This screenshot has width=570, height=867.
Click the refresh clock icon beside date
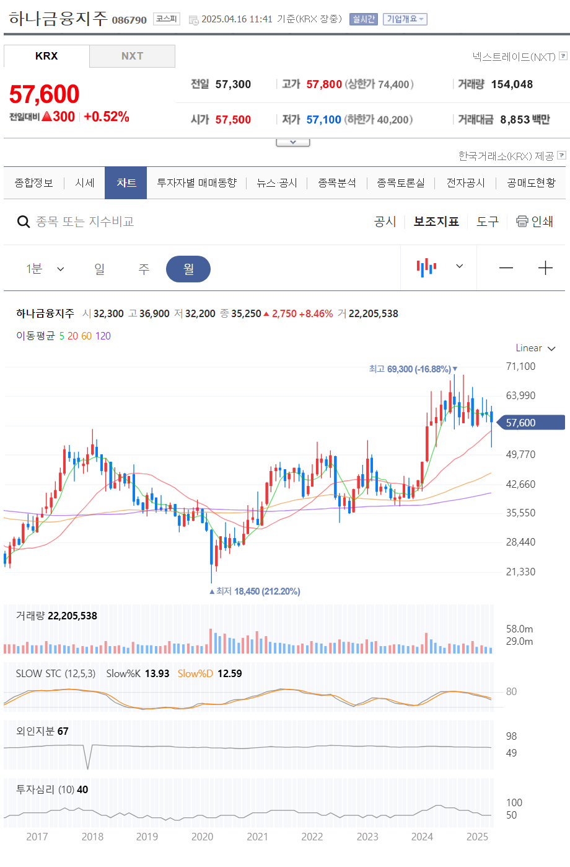193,20
